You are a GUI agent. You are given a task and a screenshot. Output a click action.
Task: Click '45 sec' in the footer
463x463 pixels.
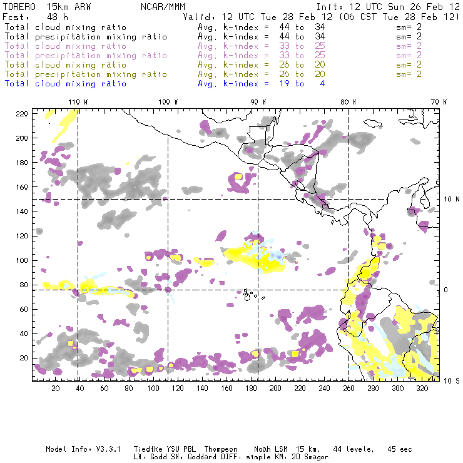point(400,449)
